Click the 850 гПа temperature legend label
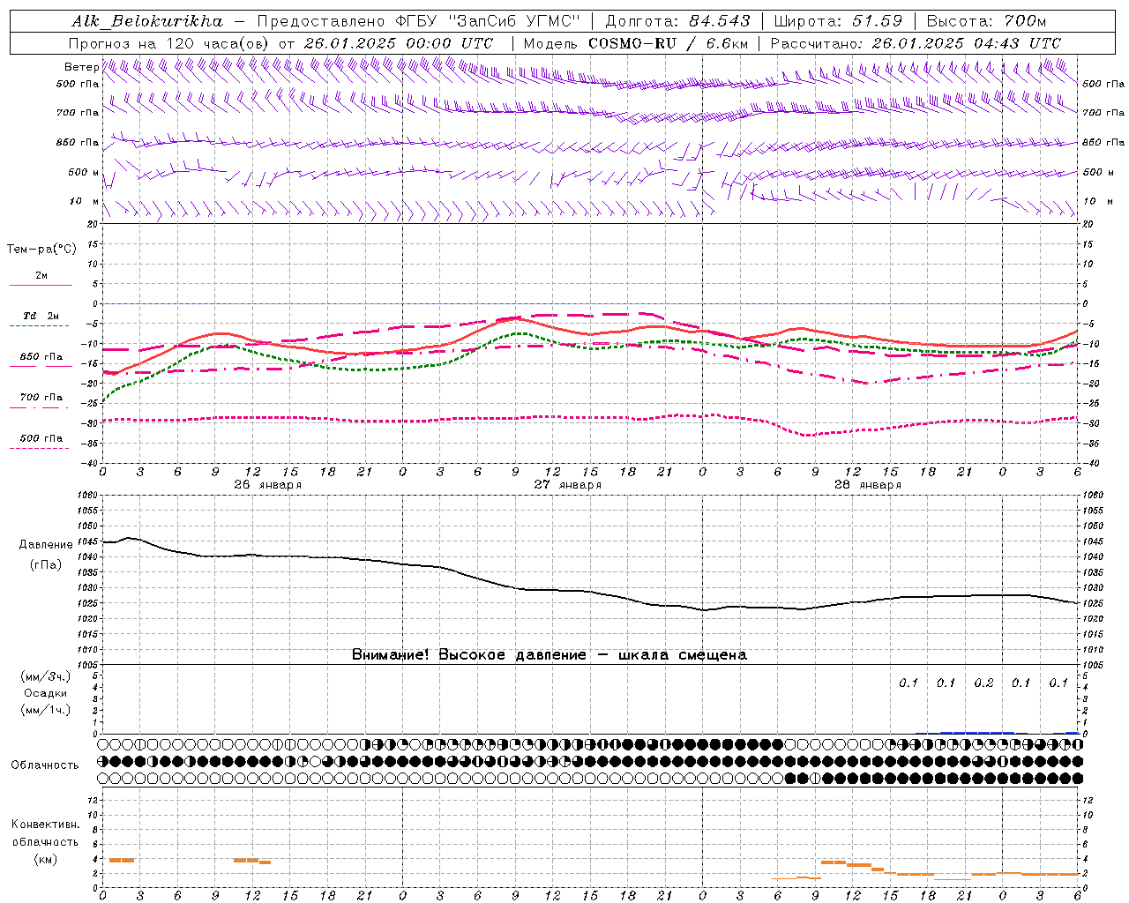 [41, 356]
